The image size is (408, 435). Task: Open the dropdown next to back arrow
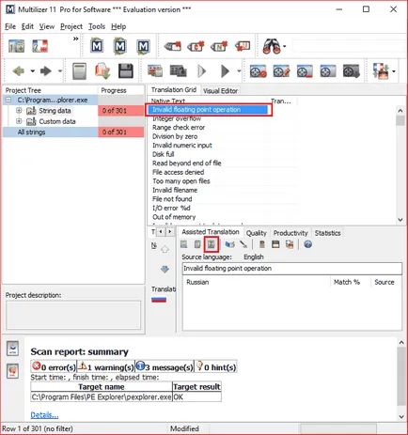(32, 71)
